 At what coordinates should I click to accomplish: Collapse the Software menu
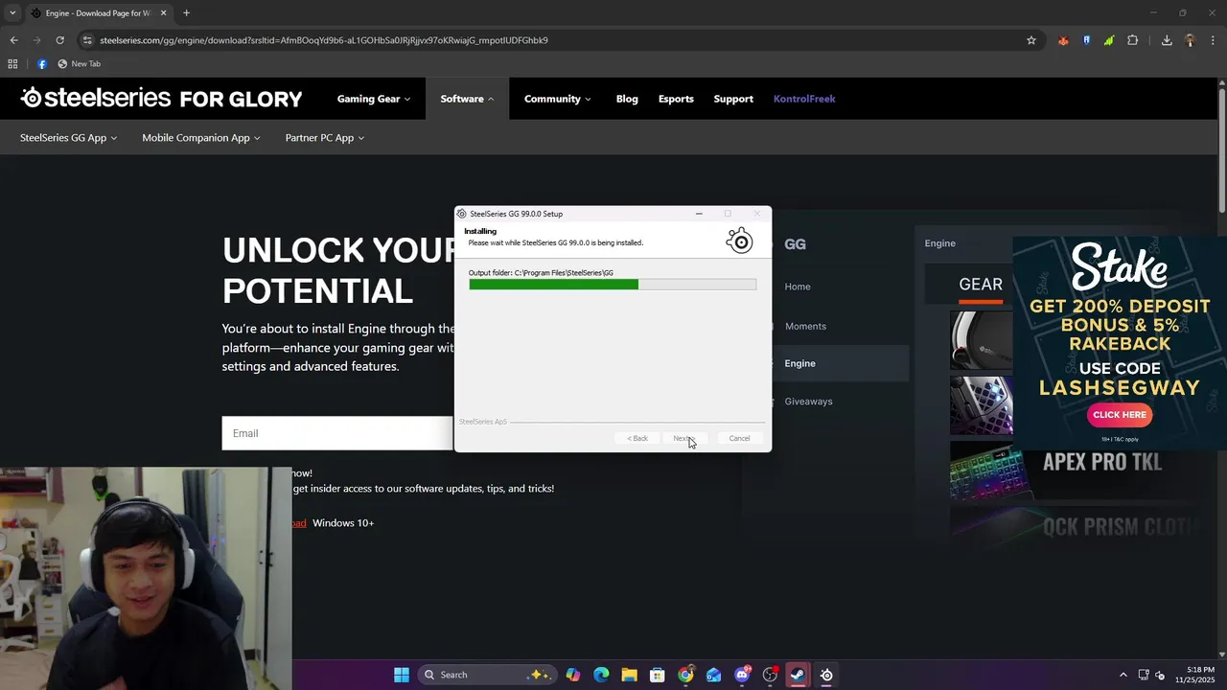click(x=467, y=99)
